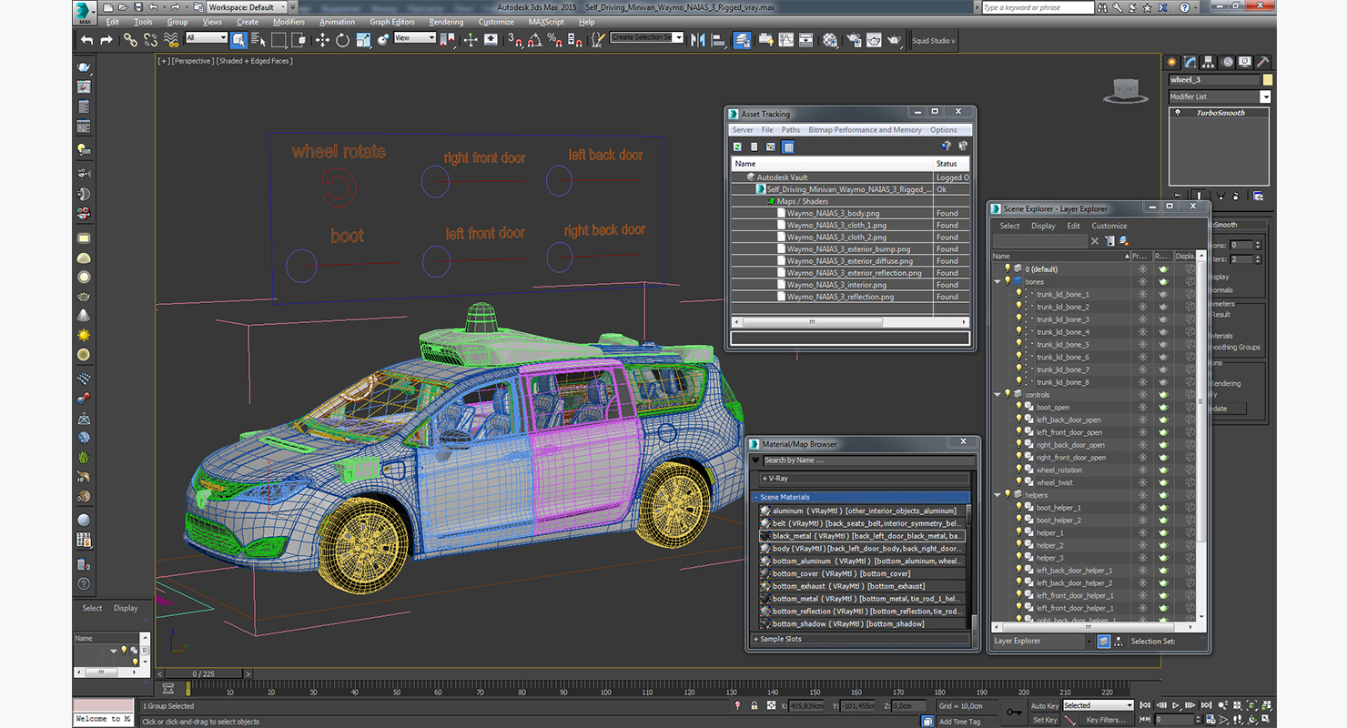Click the teapot Render Production icon
The width and height of the screenshot is (1347, 728).
pyautogui.click(x=894, y=40)
